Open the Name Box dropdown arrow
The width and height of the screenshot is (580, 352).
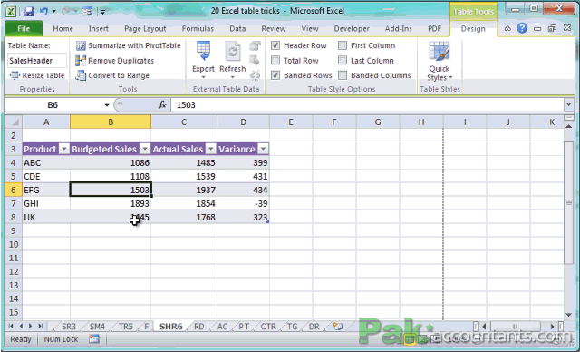(107, 105)
